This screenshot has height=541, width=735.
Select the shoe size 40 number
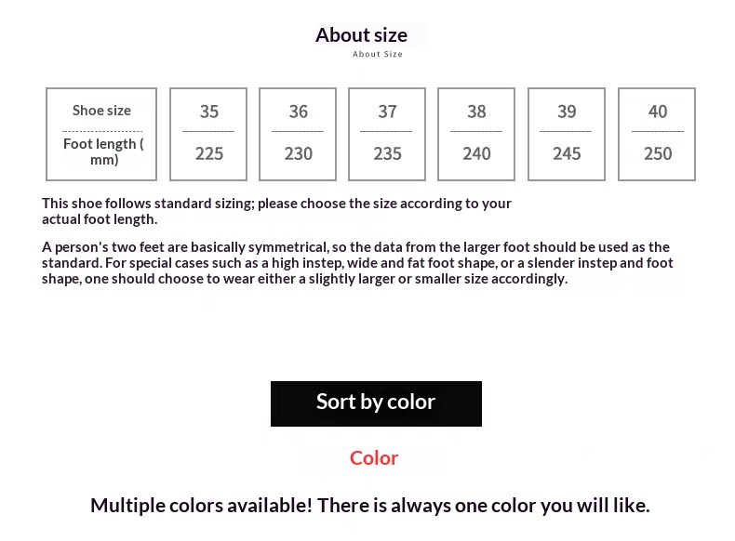point(657,112)
